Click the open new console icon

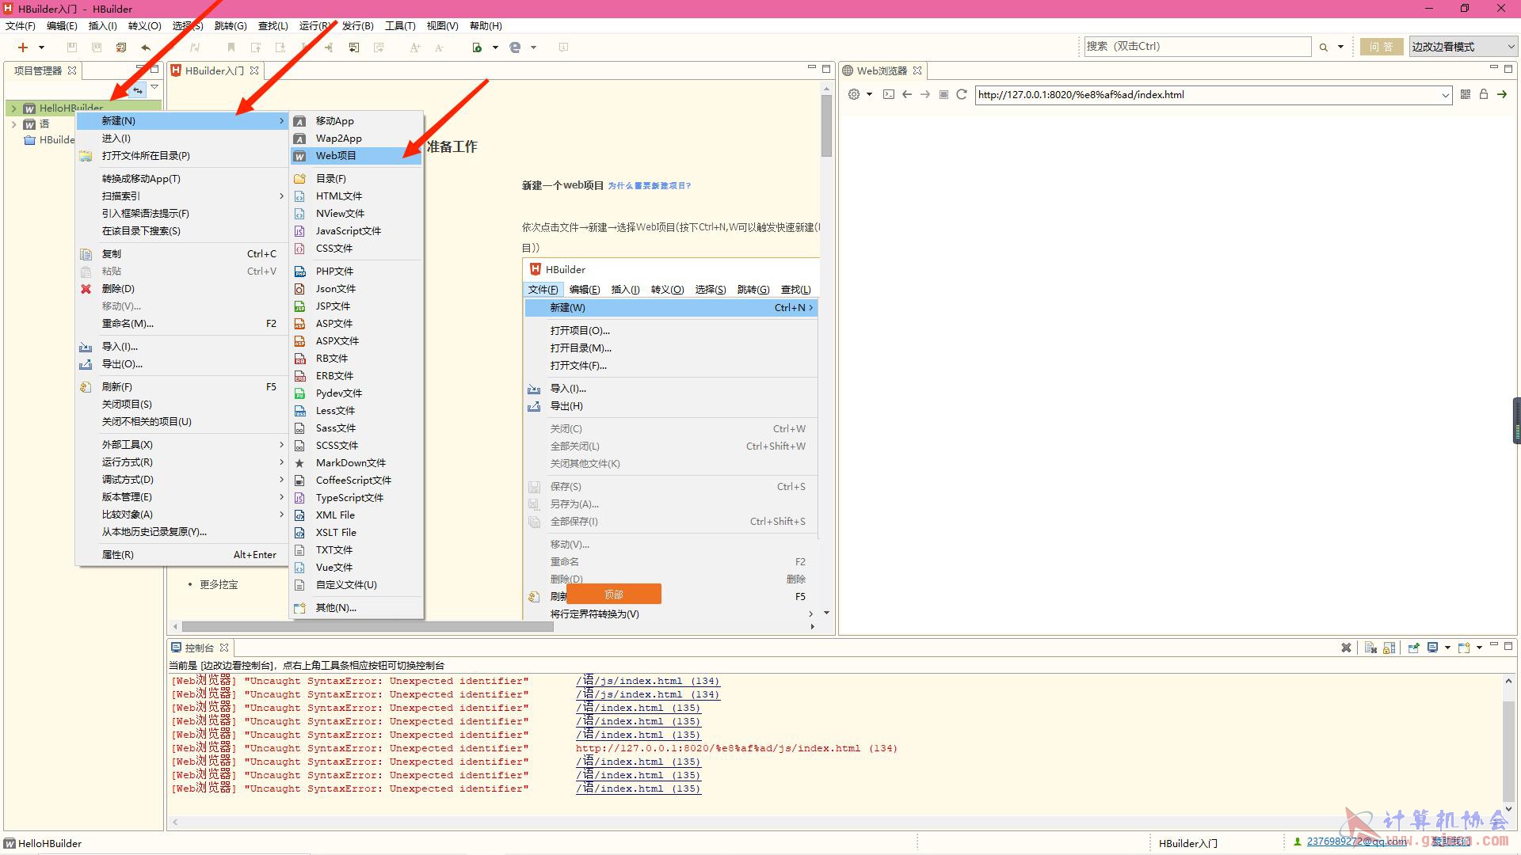(1464, 648)
